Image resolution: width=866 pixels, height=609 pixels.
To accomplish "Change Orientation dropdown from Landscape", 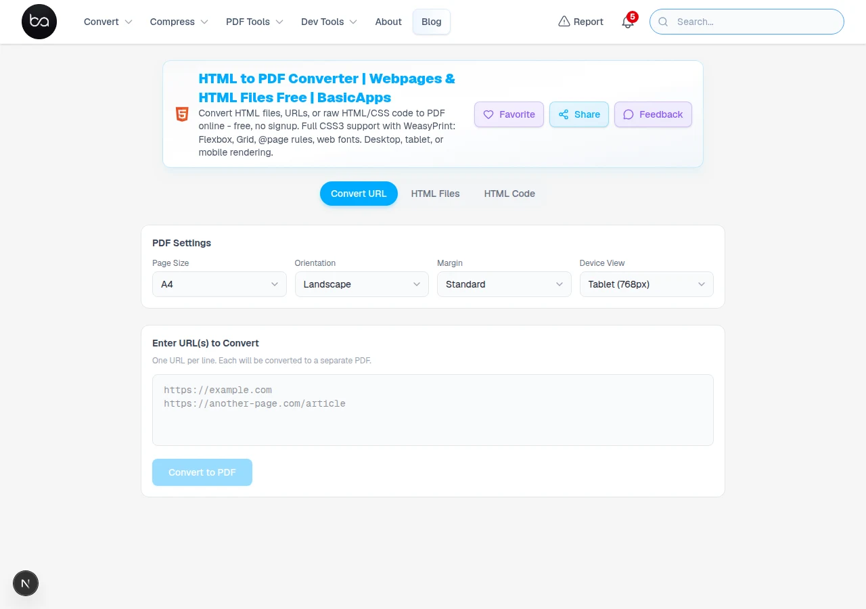I will (362, 284).
